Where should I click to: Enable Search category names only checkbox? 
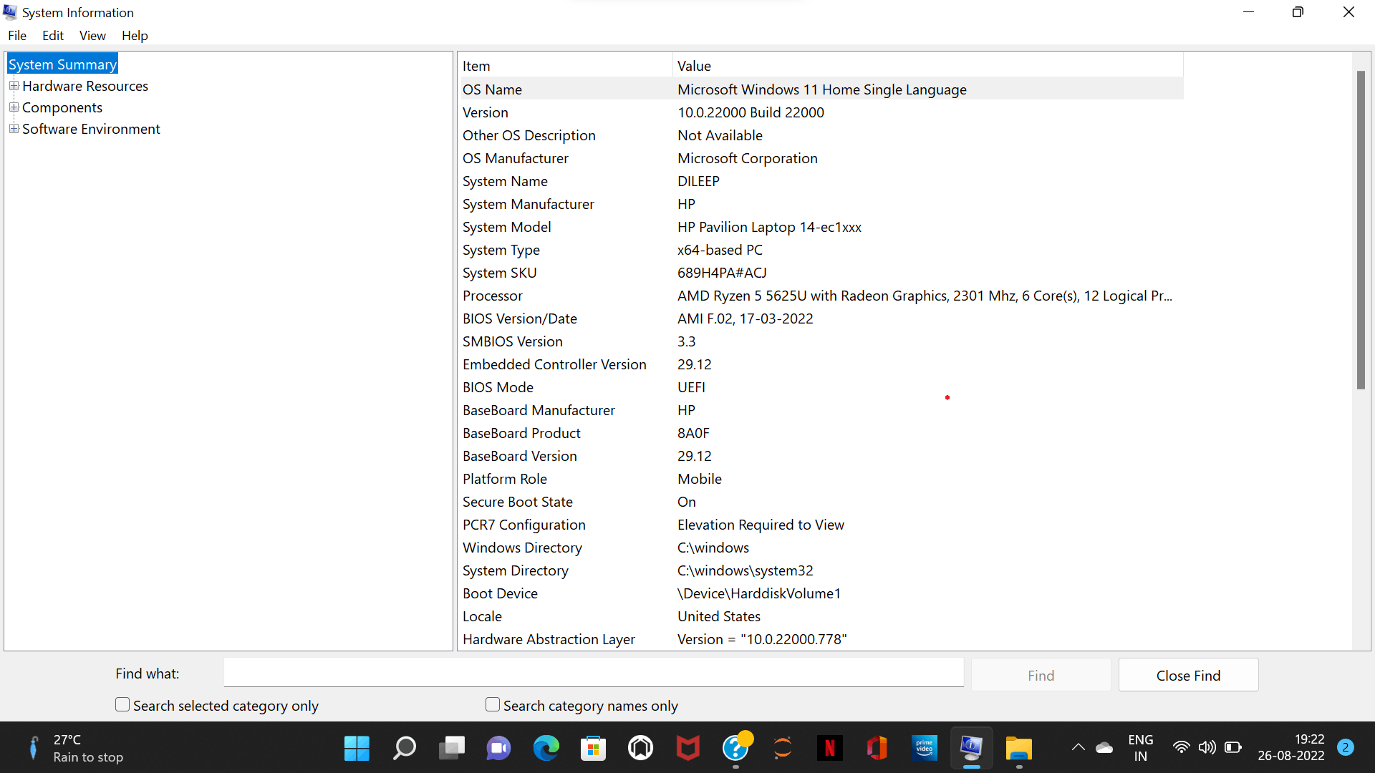493,705
